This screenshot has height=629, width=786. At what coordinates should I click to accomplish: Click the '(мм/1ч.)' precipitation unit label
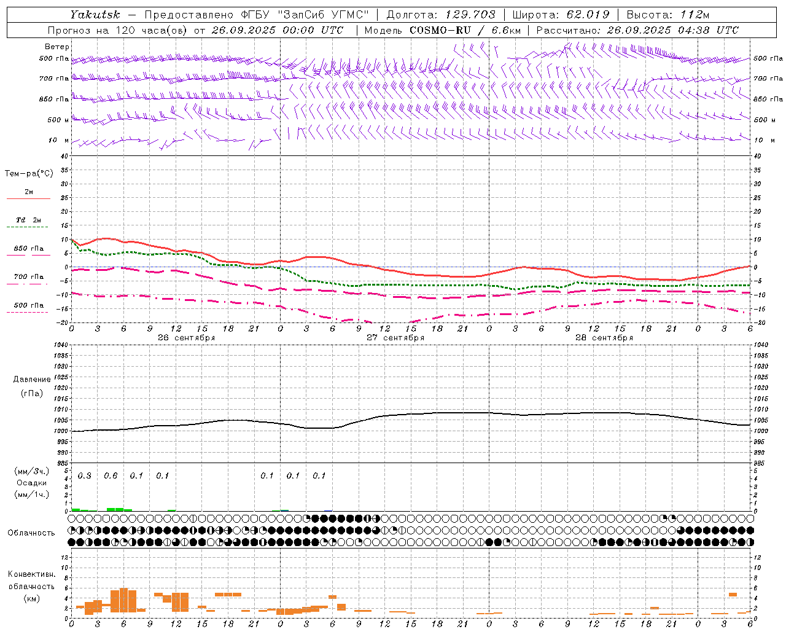pos(32,494)
